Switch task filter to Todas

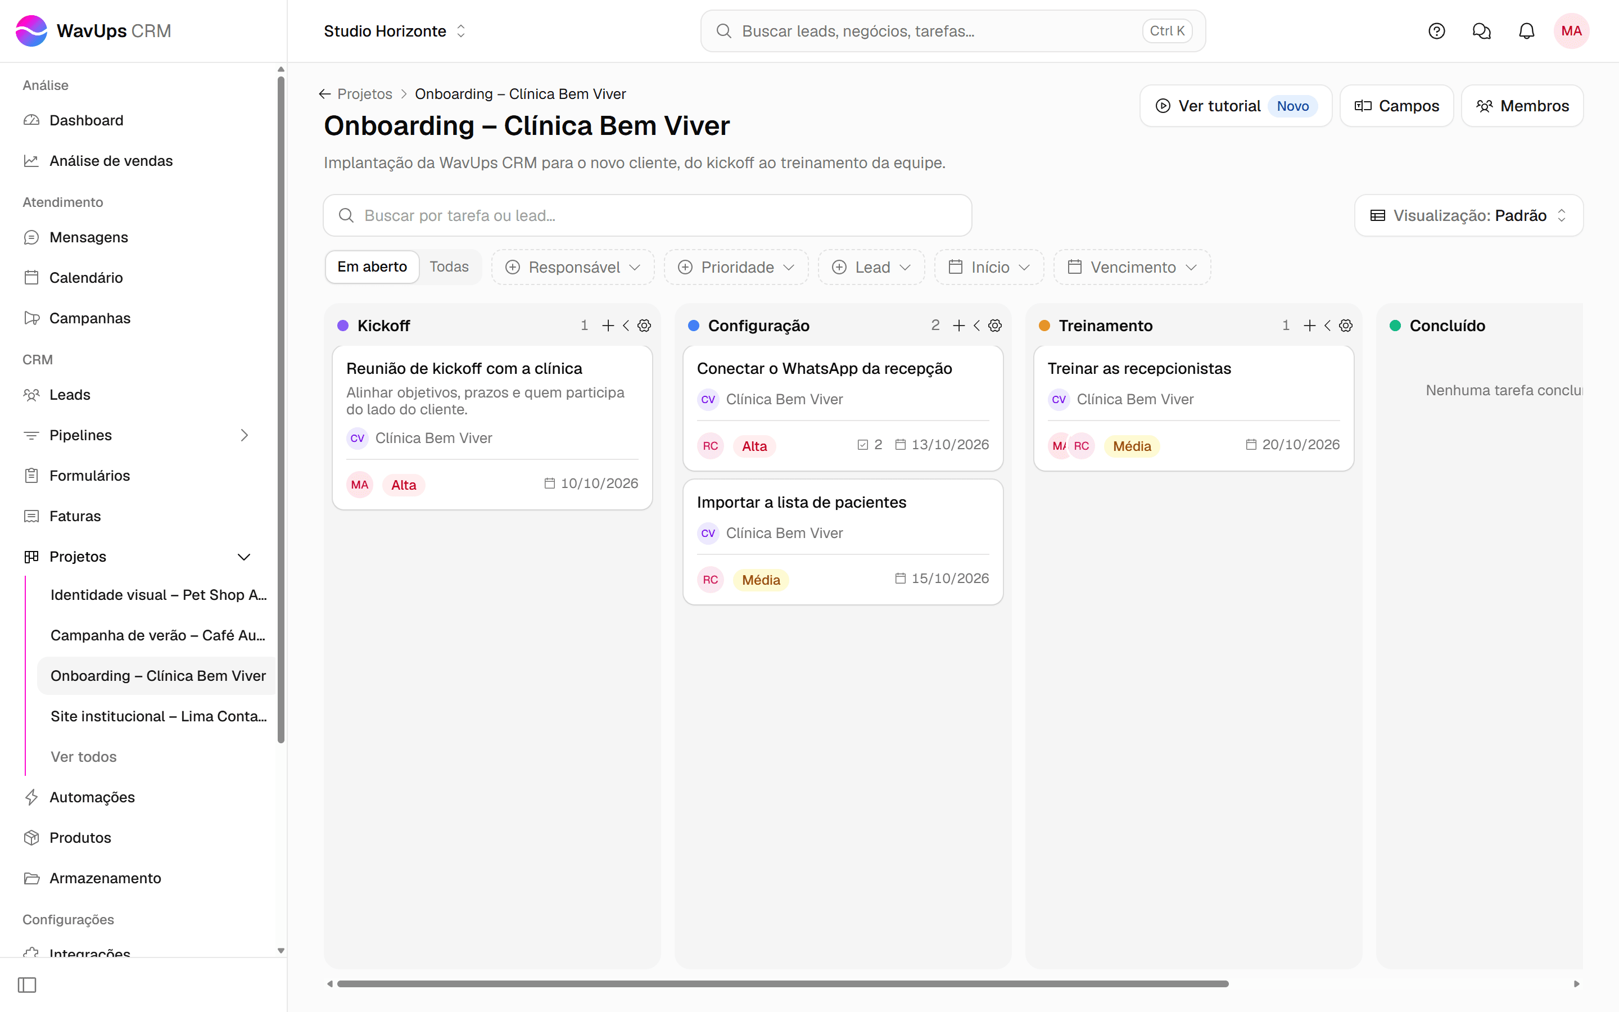click(449, 267)
